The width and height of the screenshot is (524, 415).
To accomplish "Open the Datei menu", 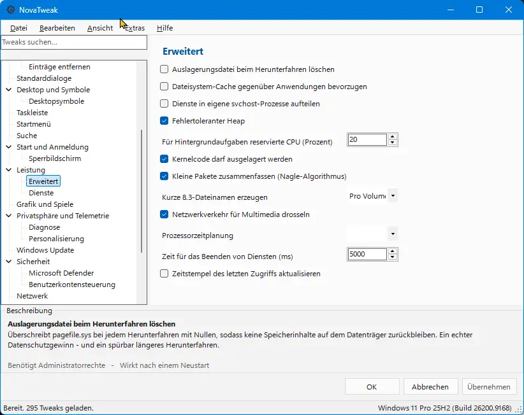I will 18,28.
